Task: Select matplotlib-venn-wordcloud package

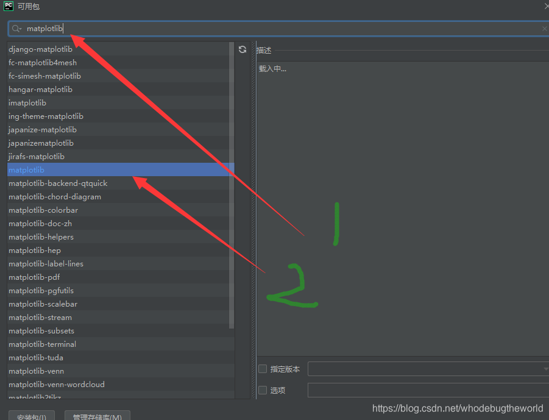Action: pos(121,384)
